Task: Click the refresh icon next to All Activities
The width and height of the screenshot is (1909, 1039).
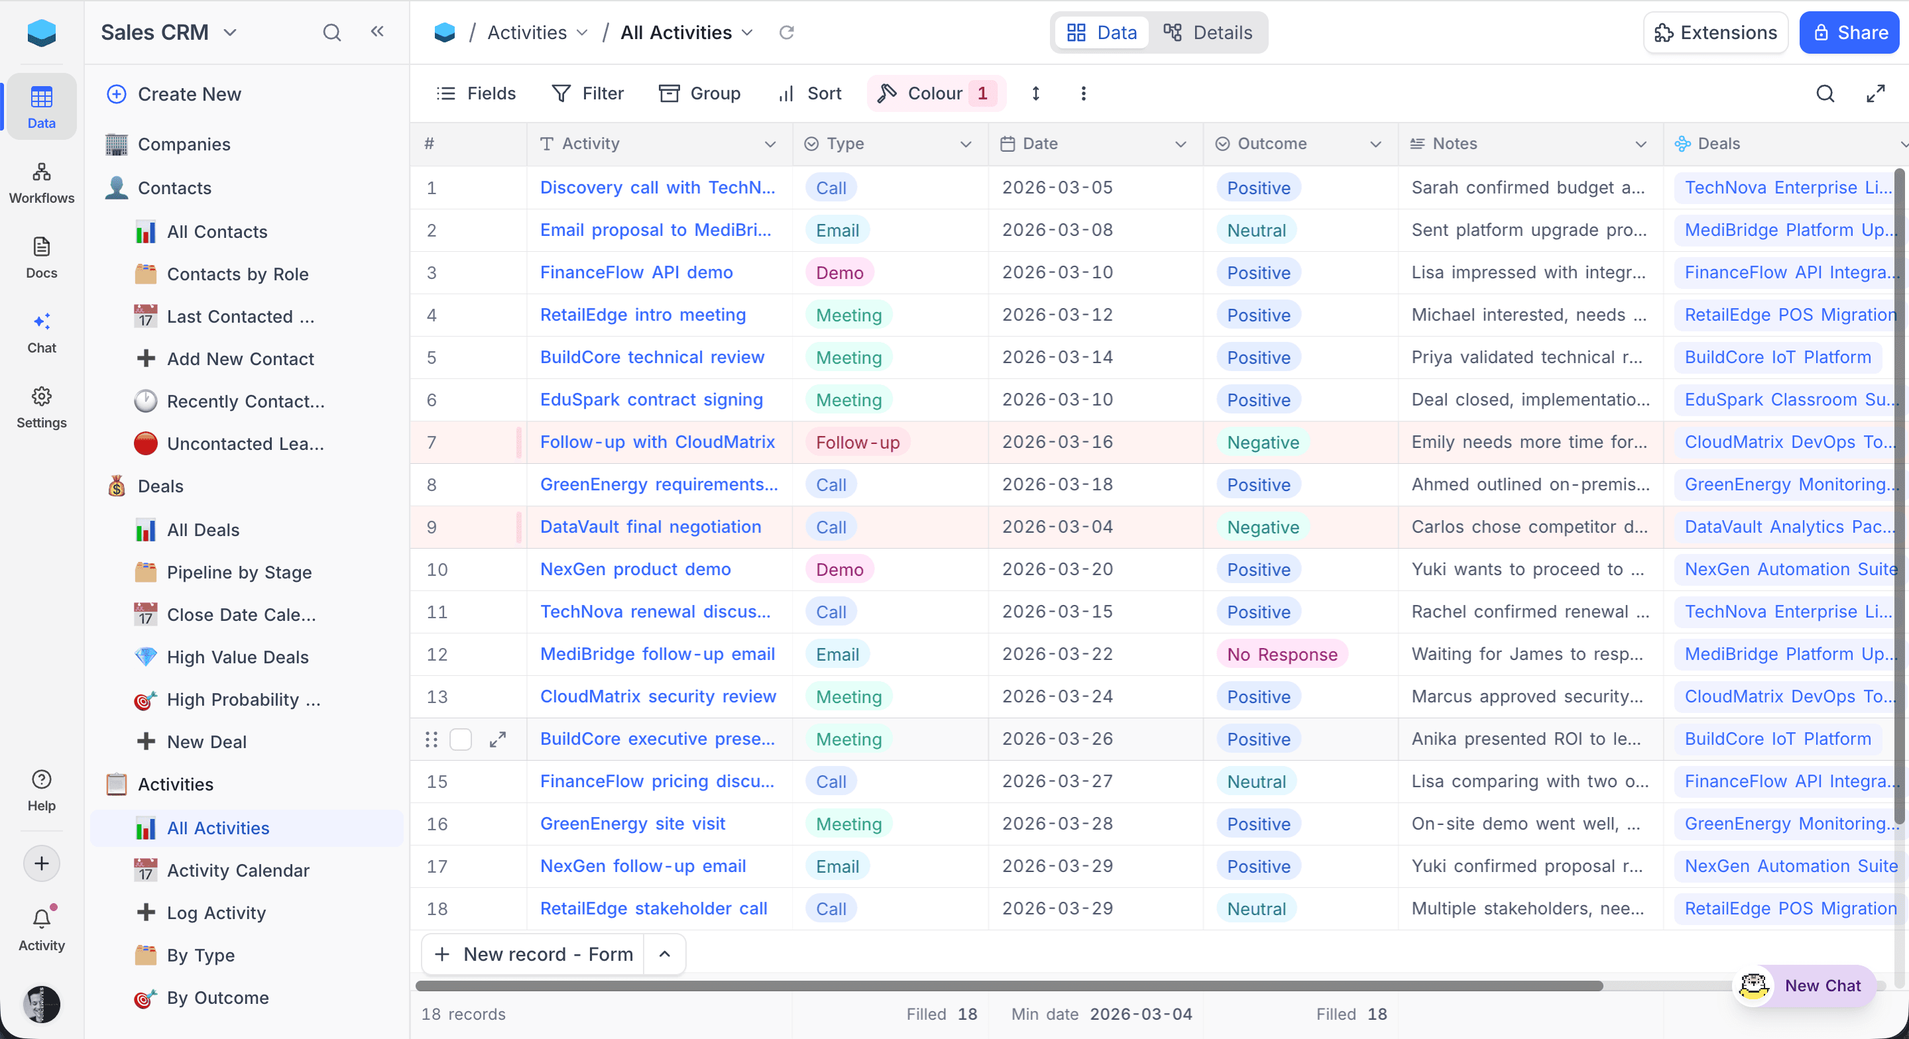Action: [x=786, y=32]
